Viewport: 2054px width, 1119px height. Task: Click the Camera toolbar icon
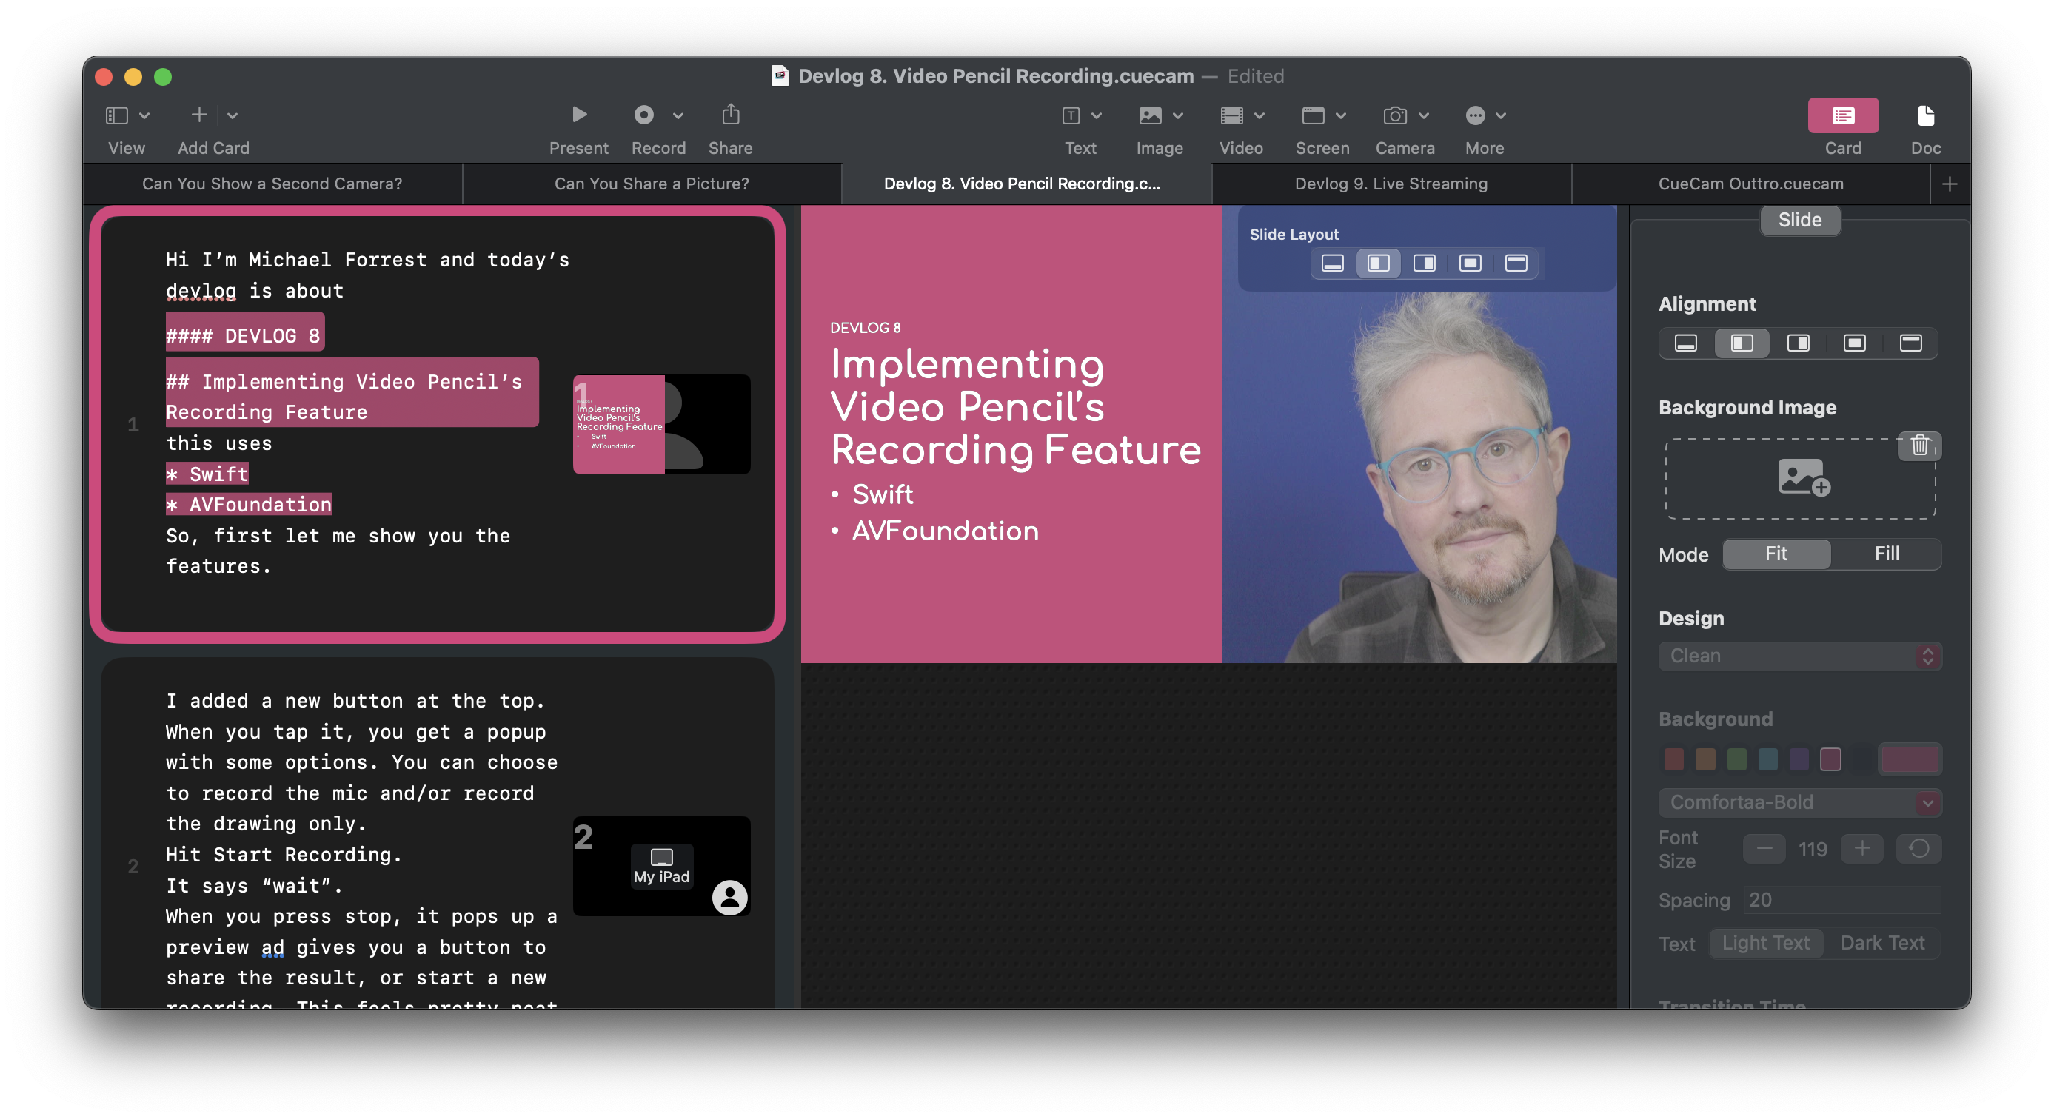[1394, 115]
